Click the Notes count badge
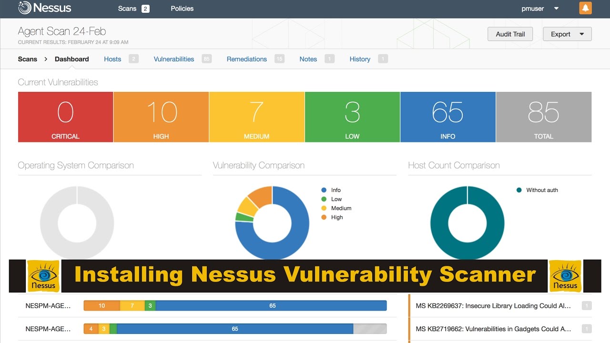This screenshot has height=343, width=610. coord(329,59)
